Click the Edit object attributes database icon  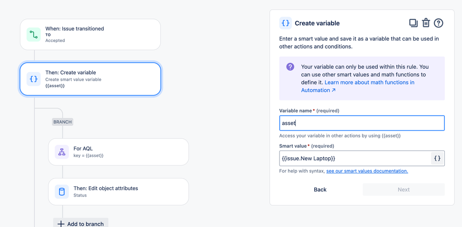(62, 192)
